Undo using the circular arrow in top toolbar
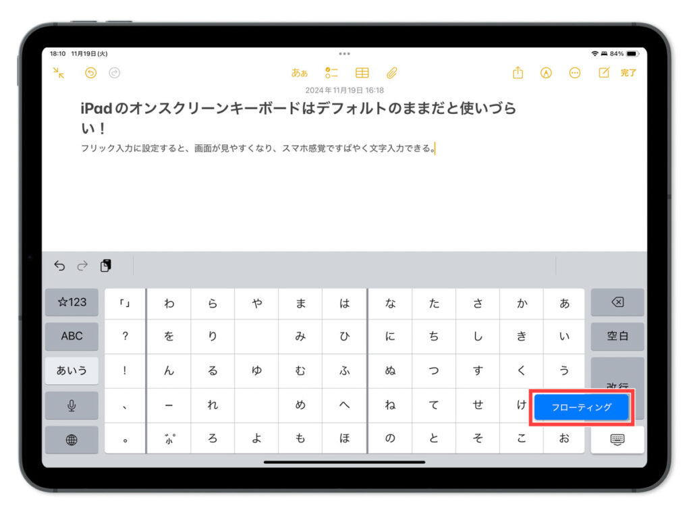This screenshot has width=691, height=518. 91,73
